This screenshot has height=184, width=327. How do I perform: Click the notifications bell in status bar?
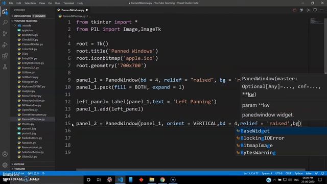pyautogui.click(x=322, y=173)
